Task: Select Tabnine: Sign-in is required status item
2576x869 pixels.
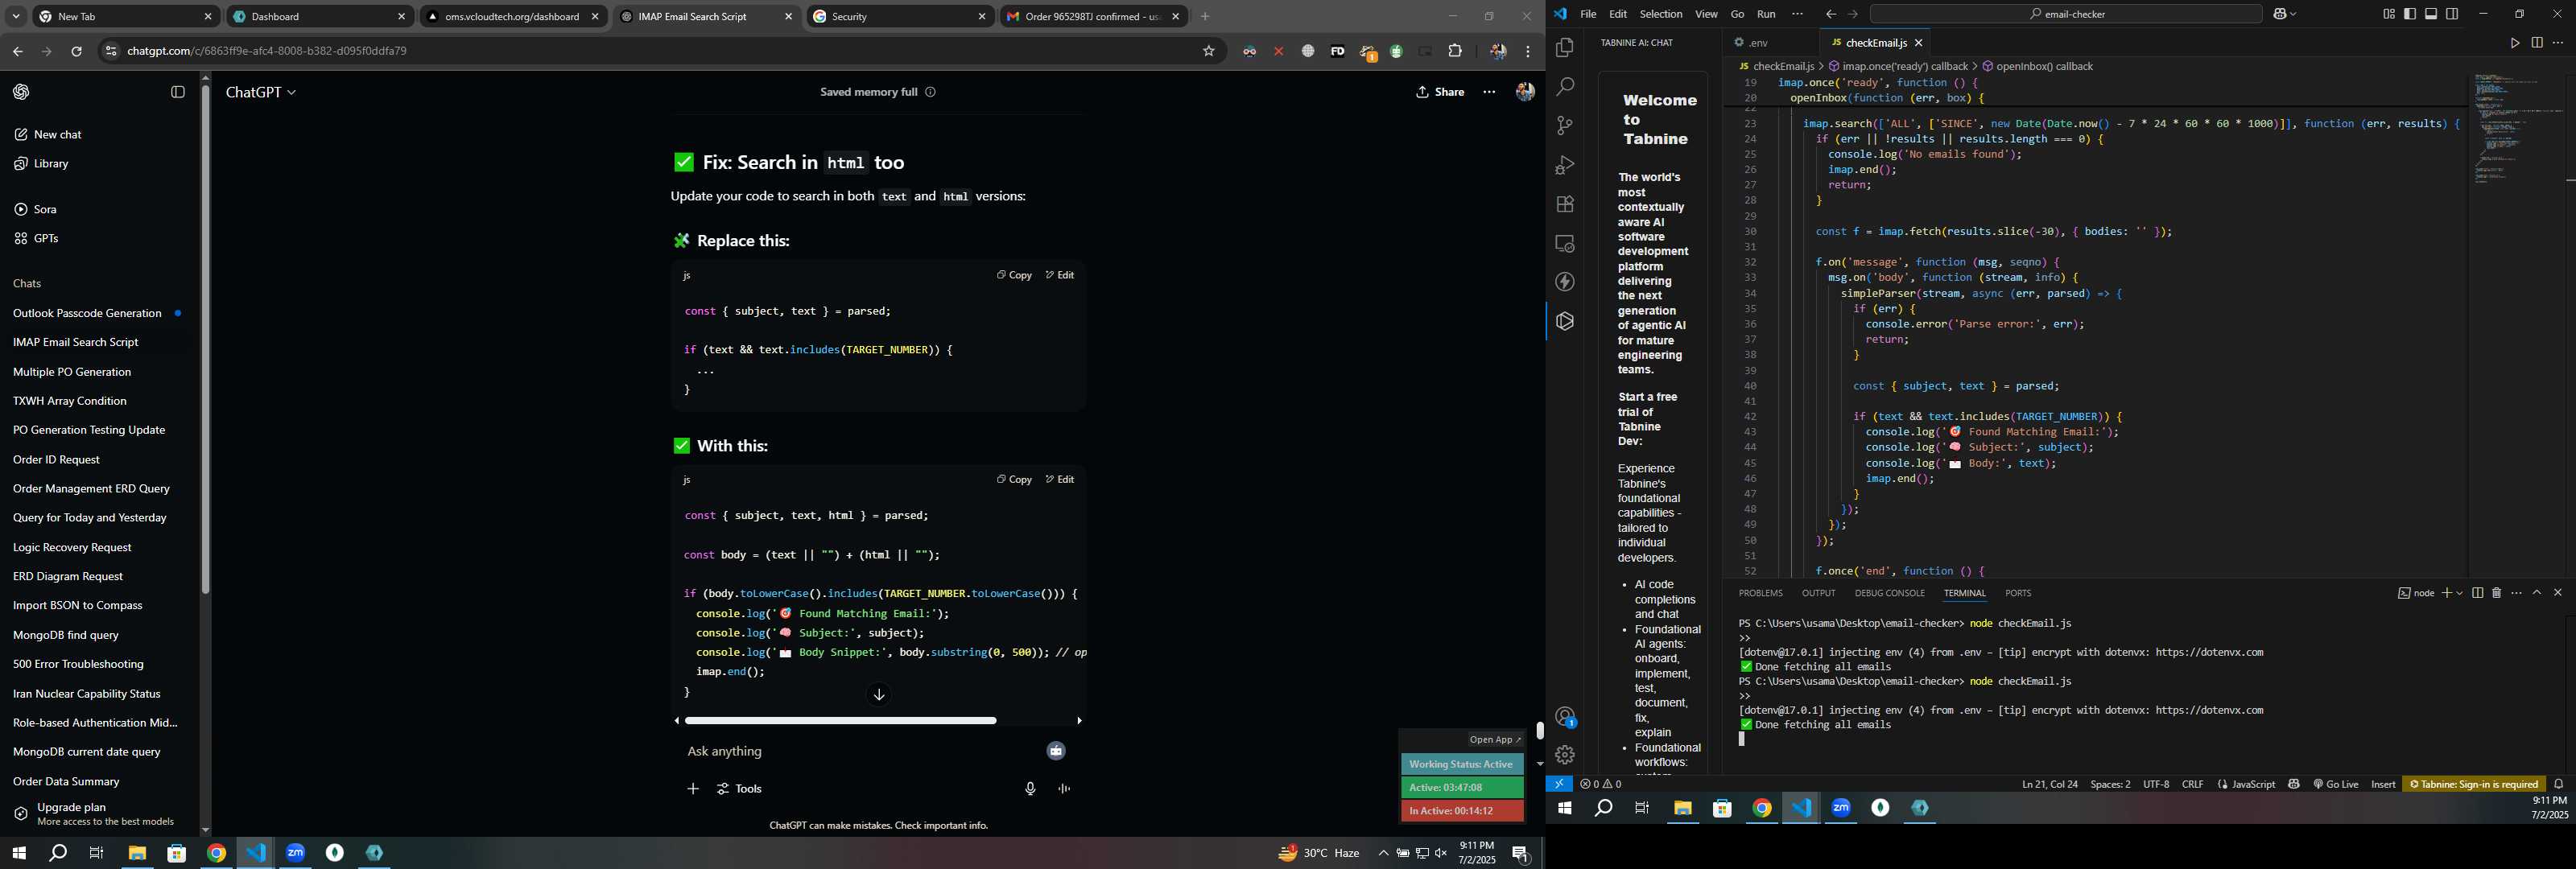Action: [x=2474, y=784]
